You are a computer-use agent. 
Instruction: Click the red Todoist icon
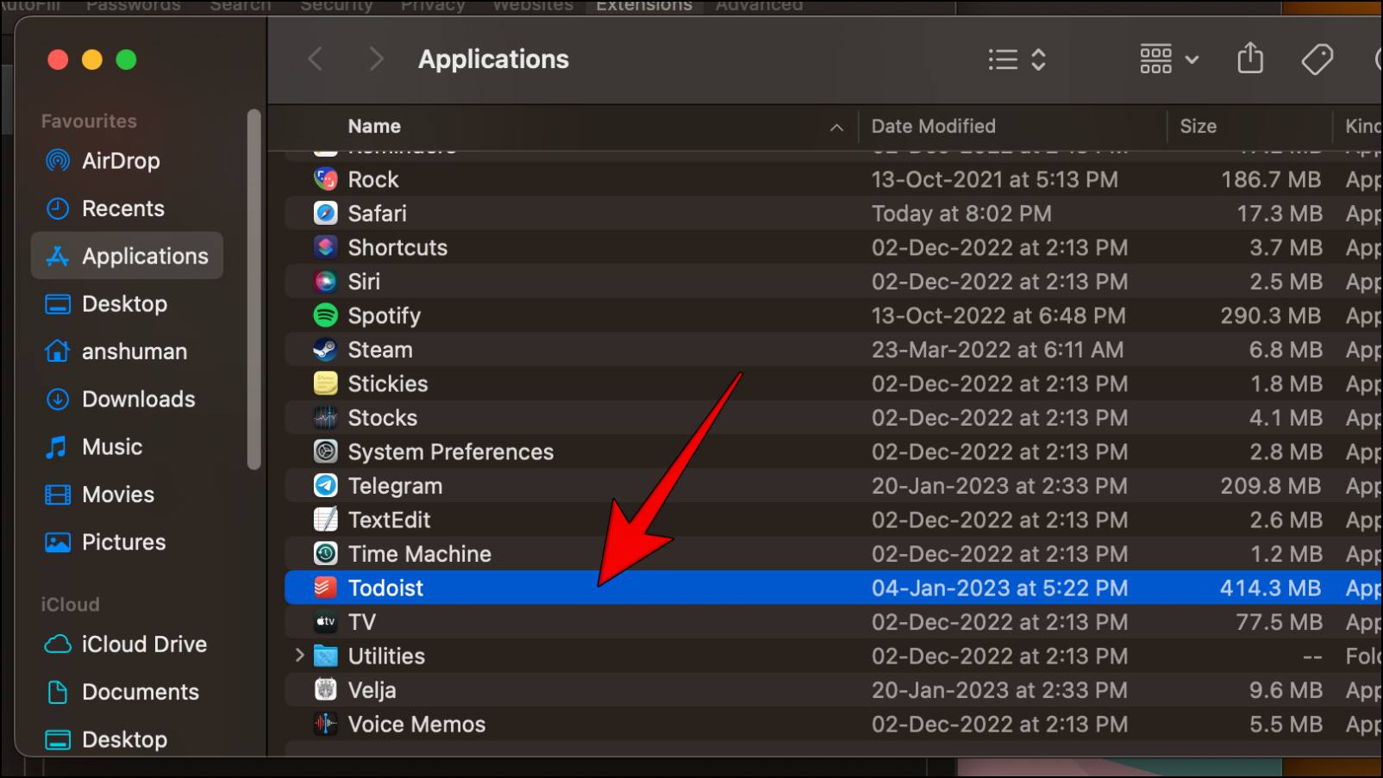tap(325, 588)
